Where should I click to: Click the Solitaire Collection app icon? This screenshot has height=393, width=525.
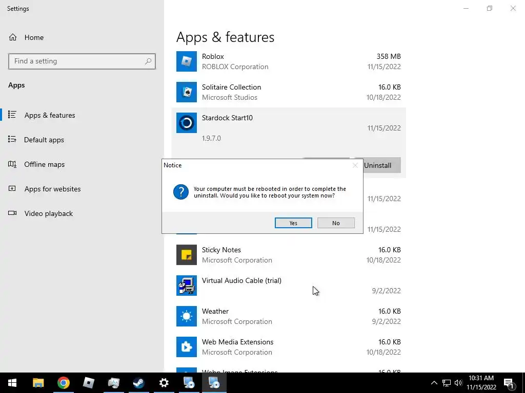coord(187,92)
